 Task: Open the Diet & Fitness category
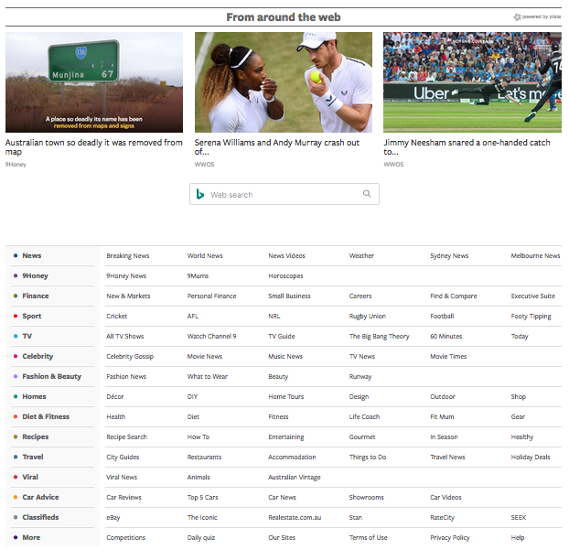point(46,416)
